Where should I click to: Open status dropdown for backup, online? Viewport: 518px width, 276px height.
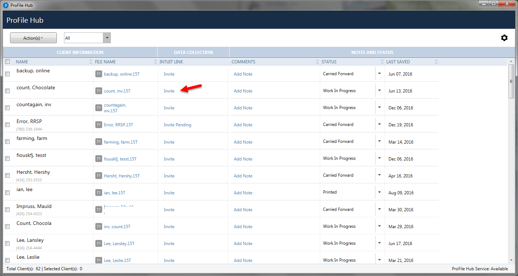click(380, 73)
